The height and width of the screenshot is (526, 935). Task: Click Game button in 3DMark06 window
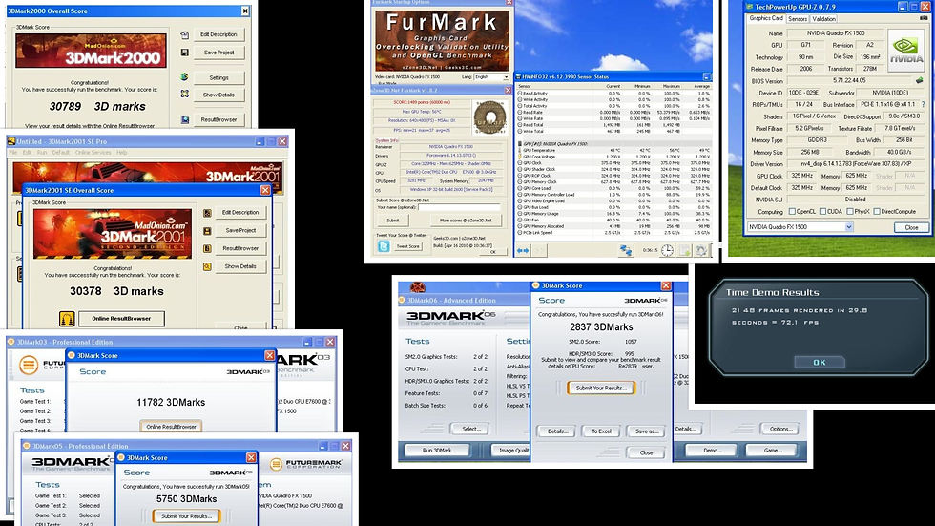point(773,451)
